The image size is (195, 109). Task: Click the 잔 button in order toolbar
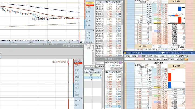[x=151, y=56]
